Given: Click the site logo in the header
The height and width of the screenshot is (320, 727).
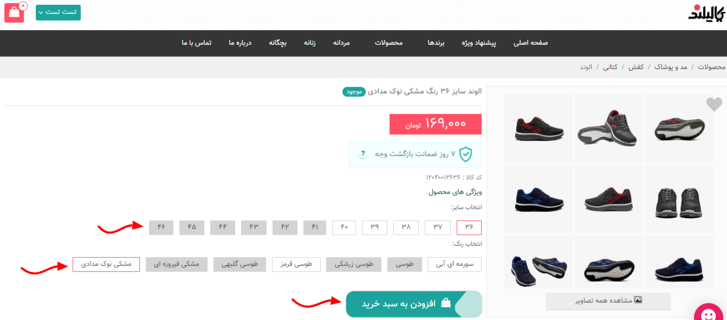Looking at the screenshot, I should (x=706, y=13).
